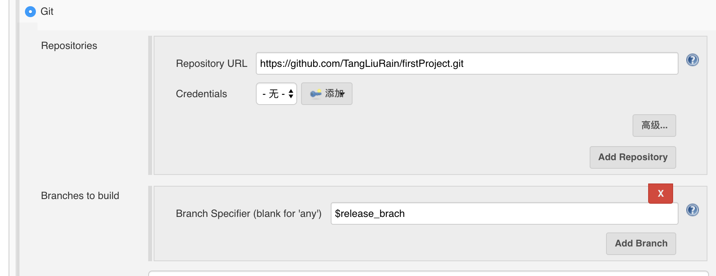The height and width of the screenshot is (276, 716).
Task: Select the Git radio button
Action: (x=30, y=12)
